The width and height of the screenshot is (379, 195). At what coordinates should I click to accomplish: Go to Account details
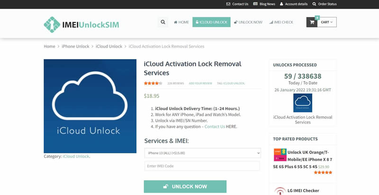(294, 4)
